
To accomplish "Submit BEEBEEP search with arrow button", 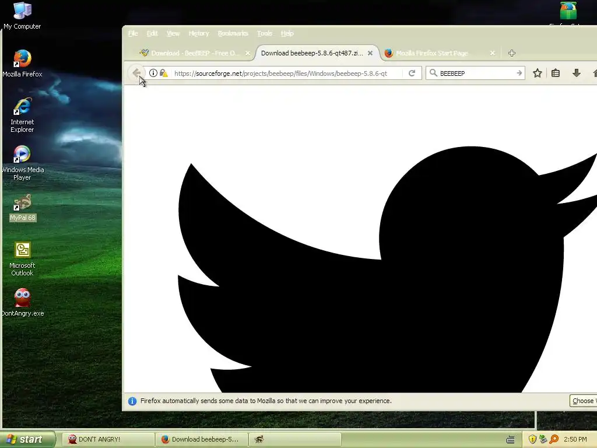I will click(x=519, y=73).
